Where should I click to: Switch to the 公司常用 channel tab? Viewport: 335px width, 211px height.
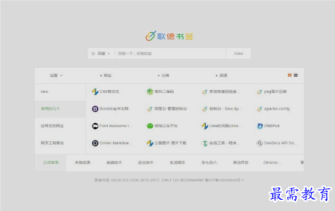(x=50, y=163)
